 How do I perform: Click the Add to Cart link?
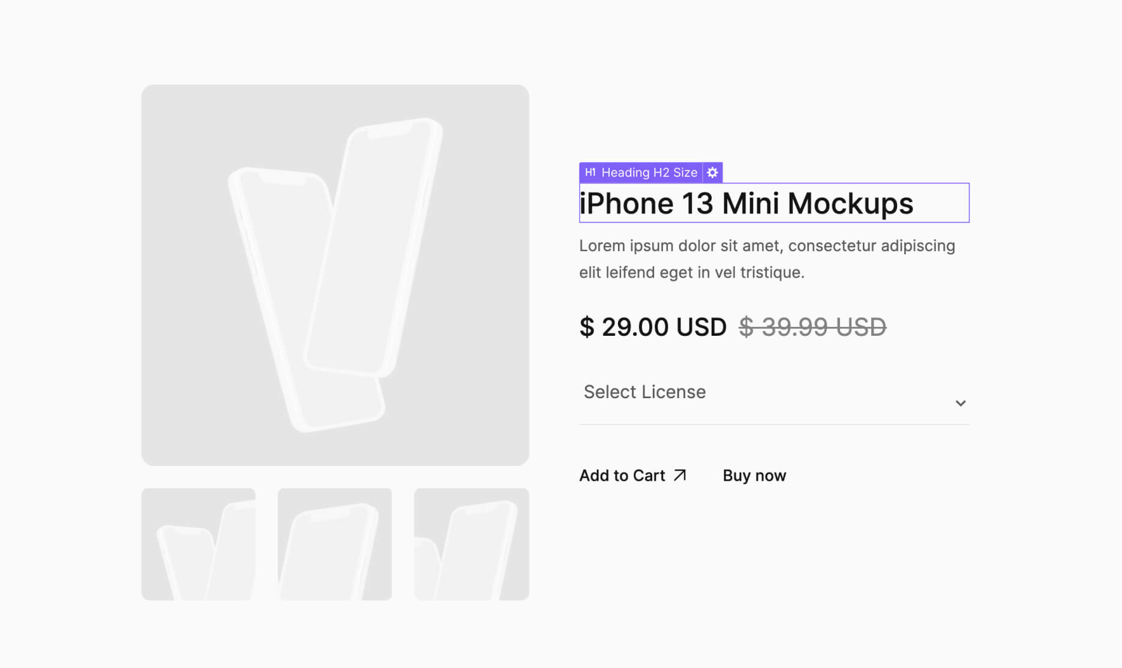click(x=622, y=476)
